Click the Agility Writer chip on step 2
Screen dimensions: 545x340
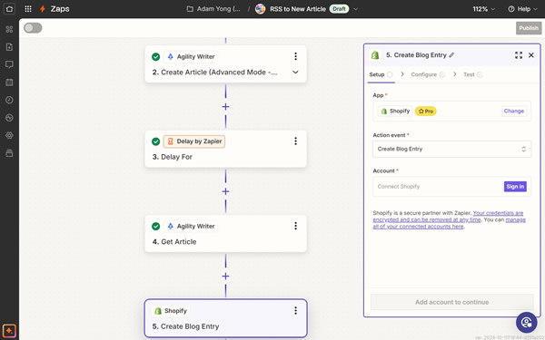191,56
